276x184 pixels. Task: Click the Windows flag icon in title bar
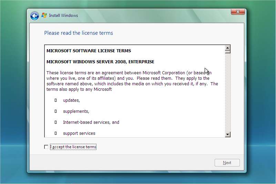[44, 15]
